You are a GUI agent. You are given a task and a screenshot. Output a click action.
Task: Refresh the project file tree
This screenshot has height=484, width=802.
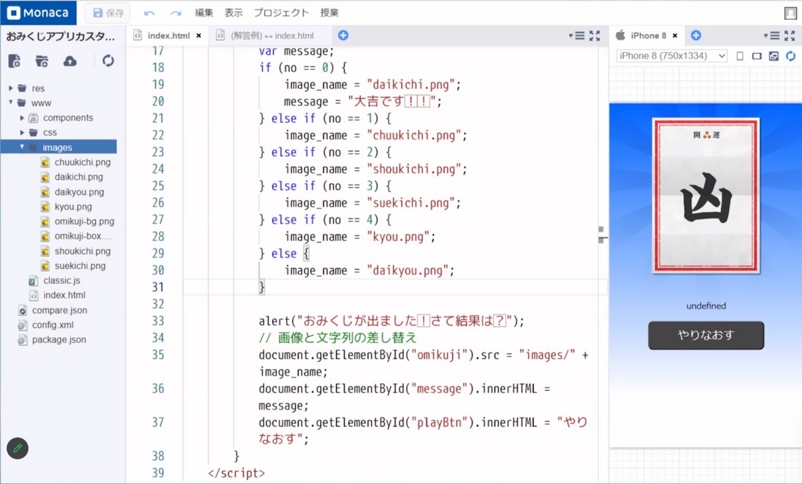(108, 61)
